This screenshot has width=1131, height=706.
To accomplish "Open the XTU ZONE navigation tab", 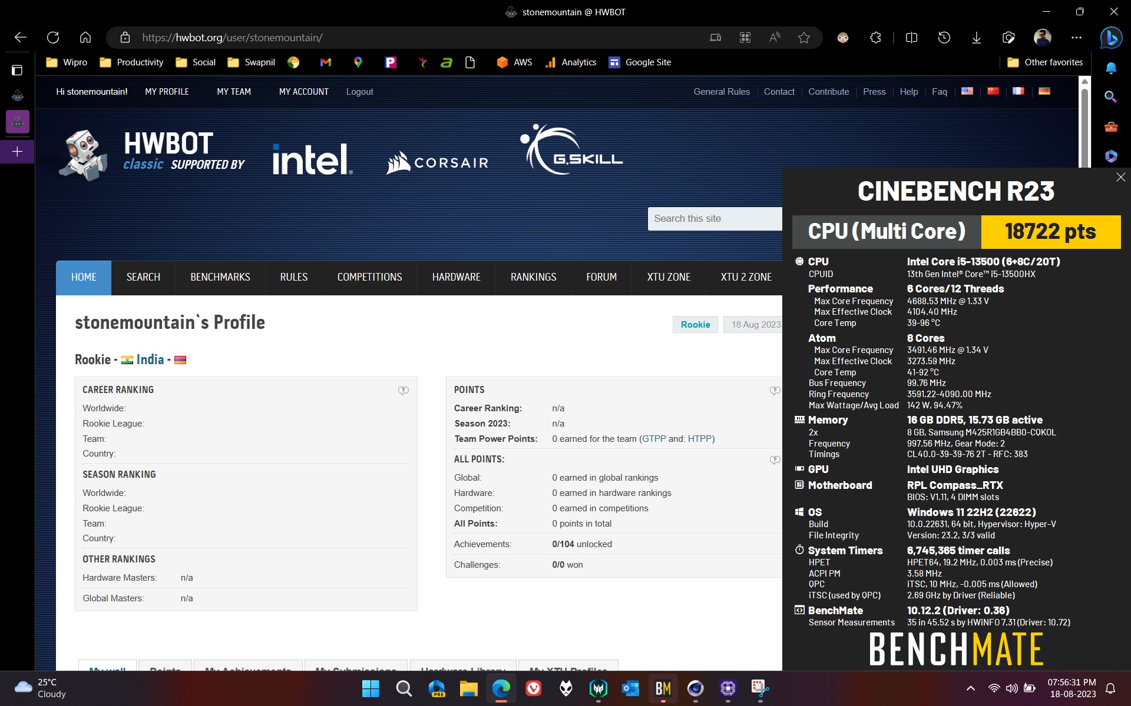I will pyautogui.click(x=669, y=277).
